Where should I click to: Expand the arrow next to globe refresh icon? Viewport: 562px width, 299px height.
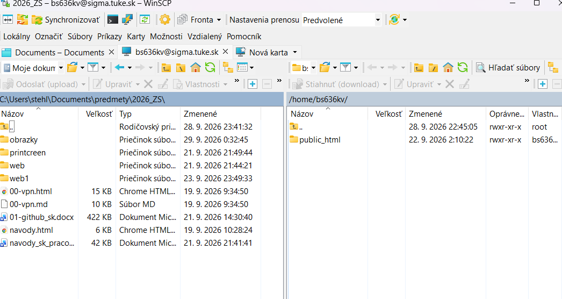(405, 20)
